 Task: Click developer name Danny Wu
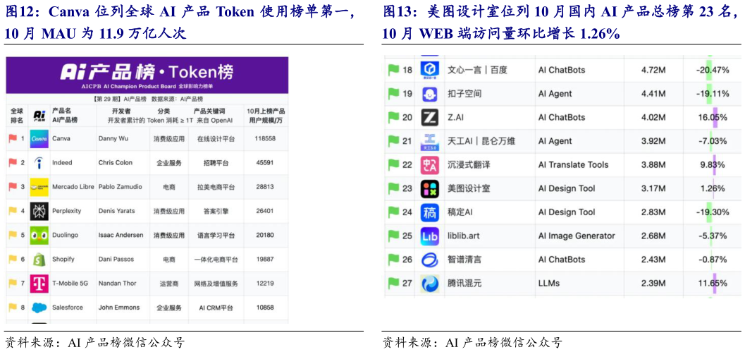(114, 139)
